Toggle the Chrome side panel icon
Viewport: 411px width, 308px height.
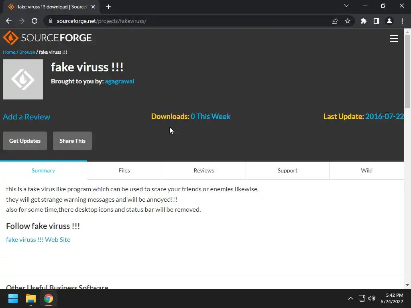pos(376,21)
